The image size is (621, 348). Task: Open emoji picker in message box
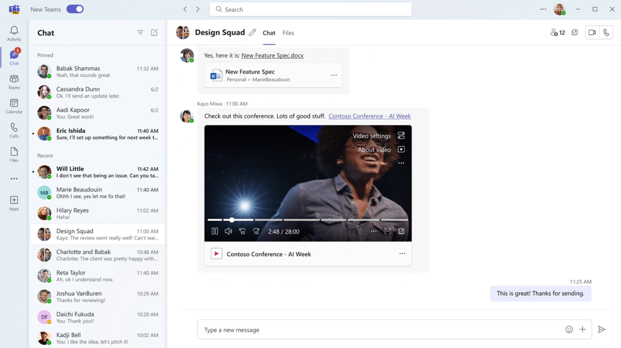tap(569, 329)
